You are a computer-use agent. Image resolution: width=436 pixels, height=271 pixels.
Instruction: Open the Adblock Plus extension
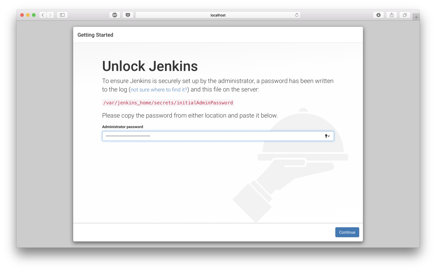point(115,15)
